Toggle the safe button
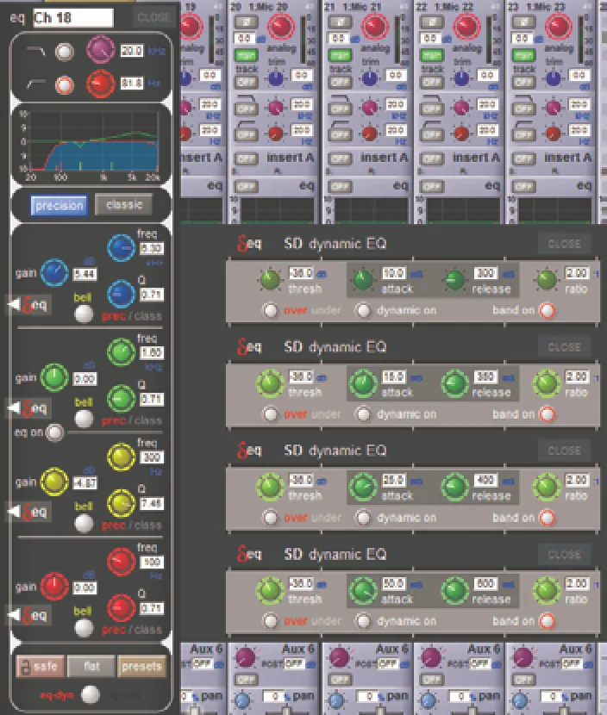 pyautogui.click(x=41, y=667)
